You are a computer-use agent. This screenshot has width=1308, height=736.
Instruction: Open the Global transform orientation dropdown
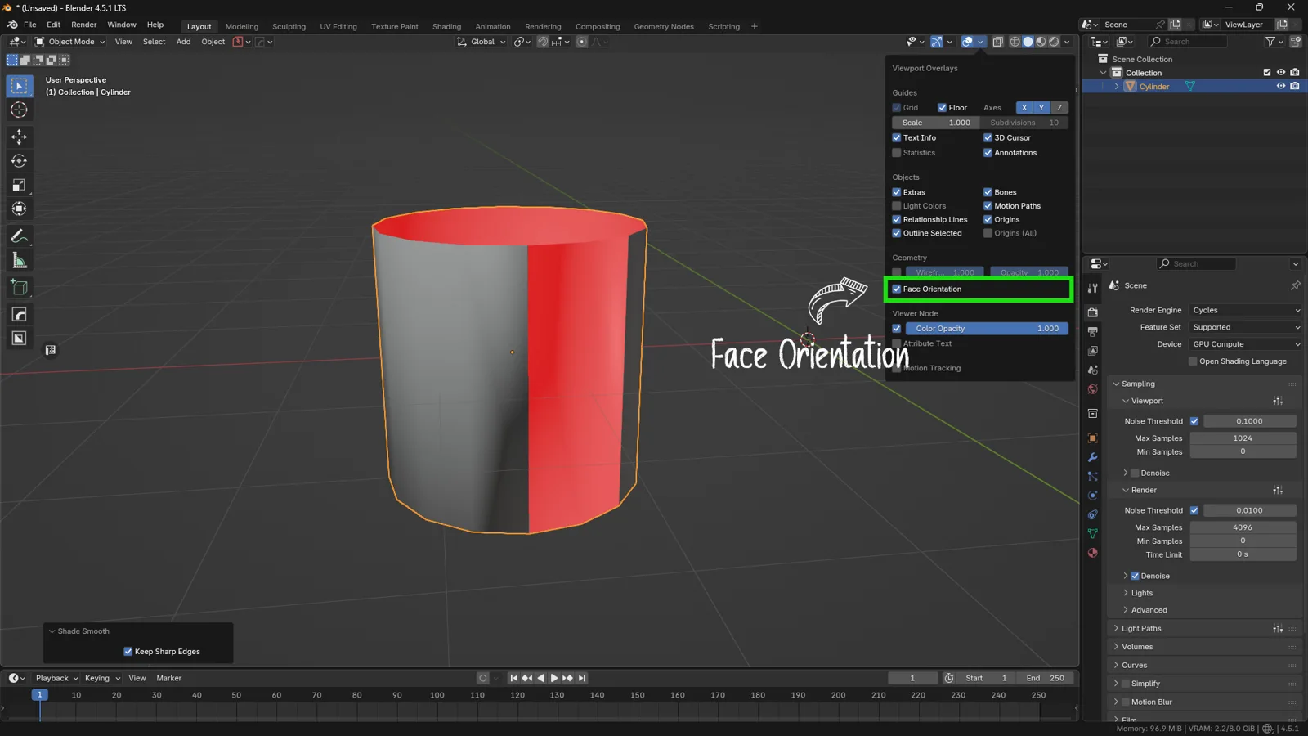point(482,42)
